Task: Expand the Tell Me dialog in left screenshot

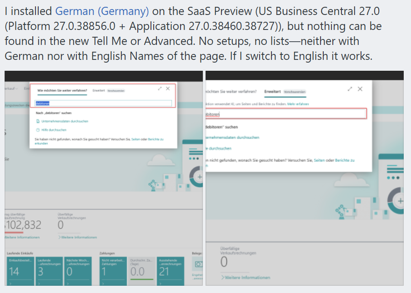Action: click(160, 88)
